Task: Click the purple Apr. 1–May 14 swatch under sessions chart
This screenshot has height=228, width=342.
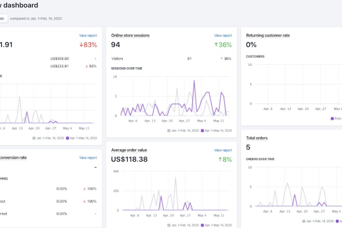Action: pyautogui.click(x=203, y=131)
